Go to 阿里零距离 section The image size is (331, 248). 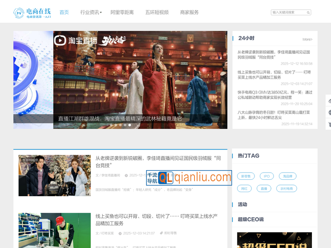click(122, 12)
